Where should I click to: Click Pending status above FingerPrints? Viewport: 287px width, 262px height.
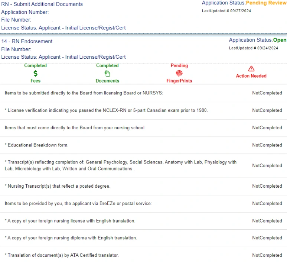(x=179, y=65)
